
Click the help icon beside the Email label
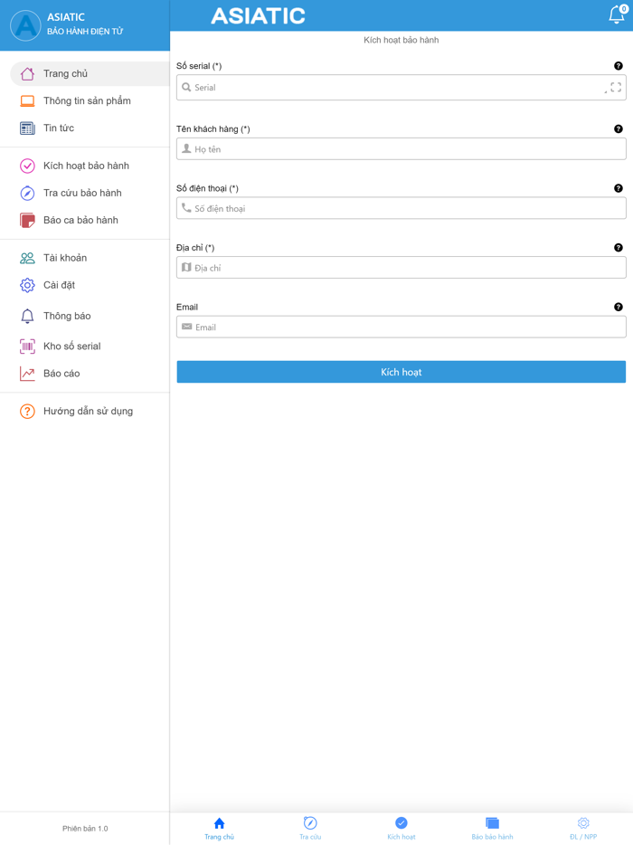tap(619, 307)
